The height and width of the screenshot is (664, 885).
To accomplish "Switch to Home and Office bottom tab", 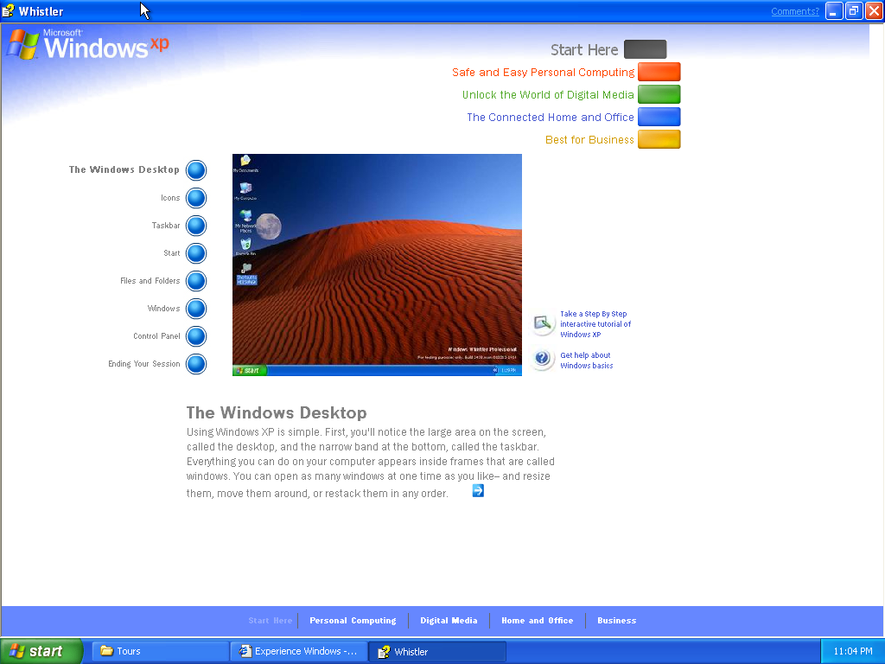I will coord(538,621).
